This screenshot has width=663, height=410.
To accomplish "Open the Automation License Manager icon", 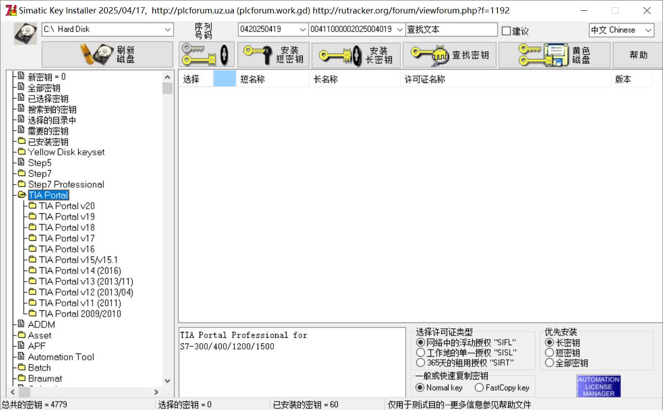I will coord(599,386).
